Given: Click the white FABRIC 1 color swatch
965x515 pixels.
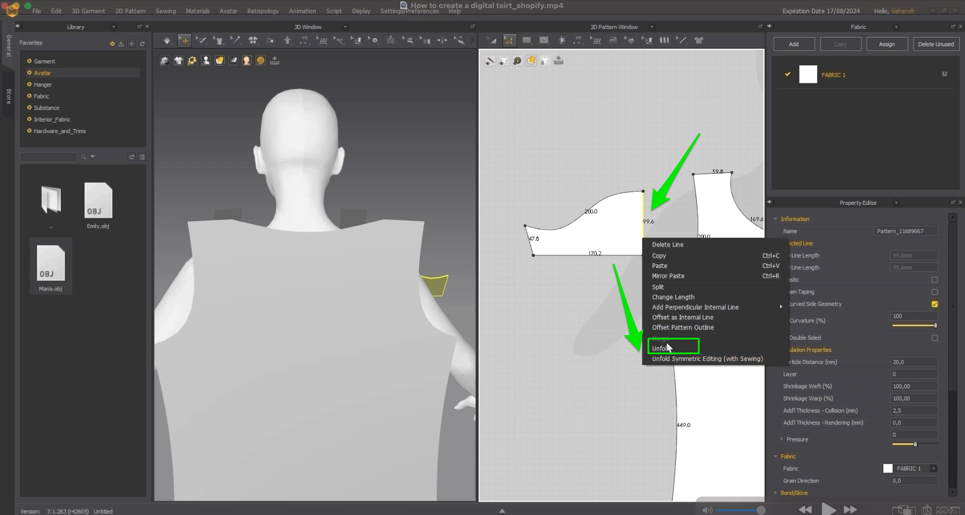Looking at the screenshot, I should point(808,74).
